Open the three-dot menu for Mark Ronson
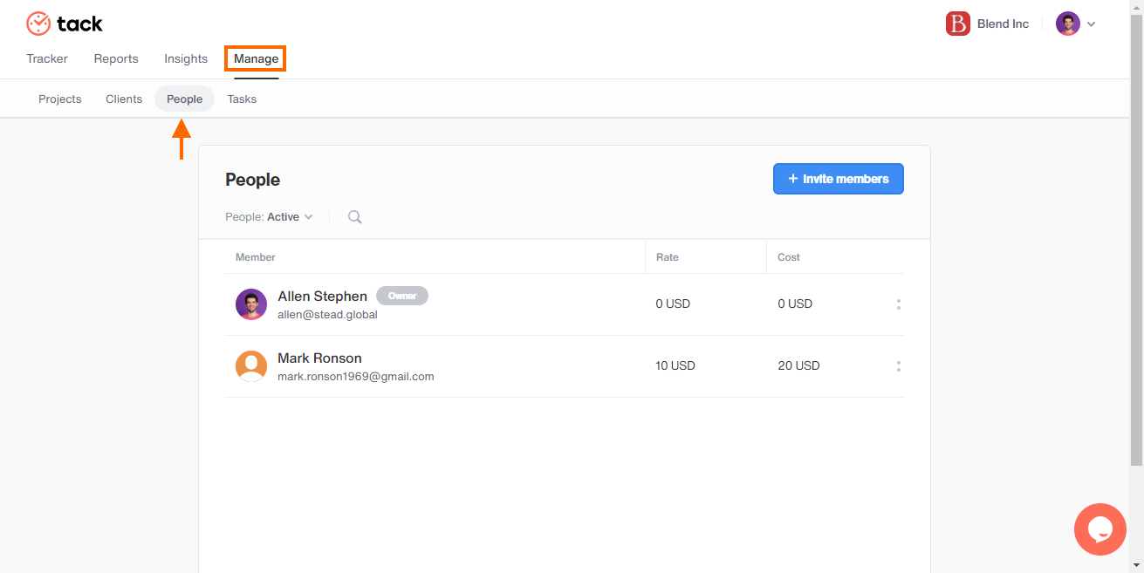Viewport: 1144px width, 573px height. (898, 366)
